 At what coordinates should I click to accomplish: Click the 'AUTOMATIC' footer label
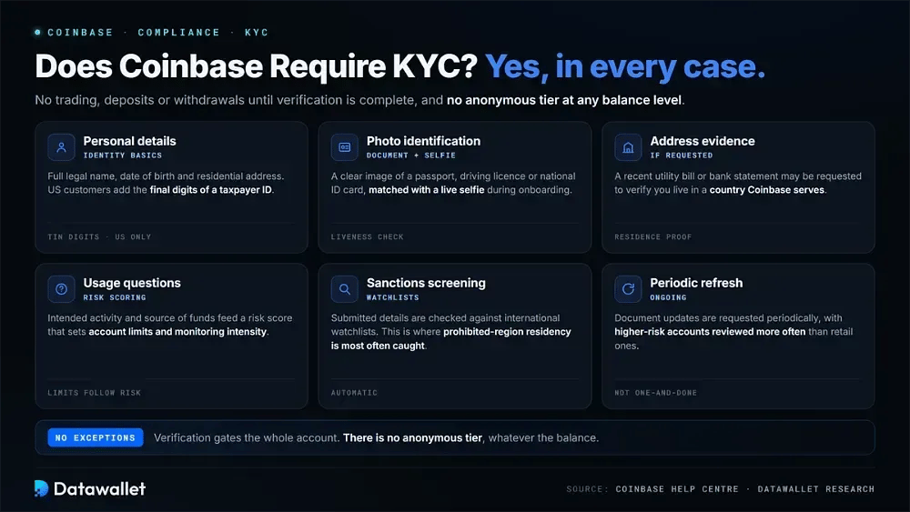click(x=354, y=393)
